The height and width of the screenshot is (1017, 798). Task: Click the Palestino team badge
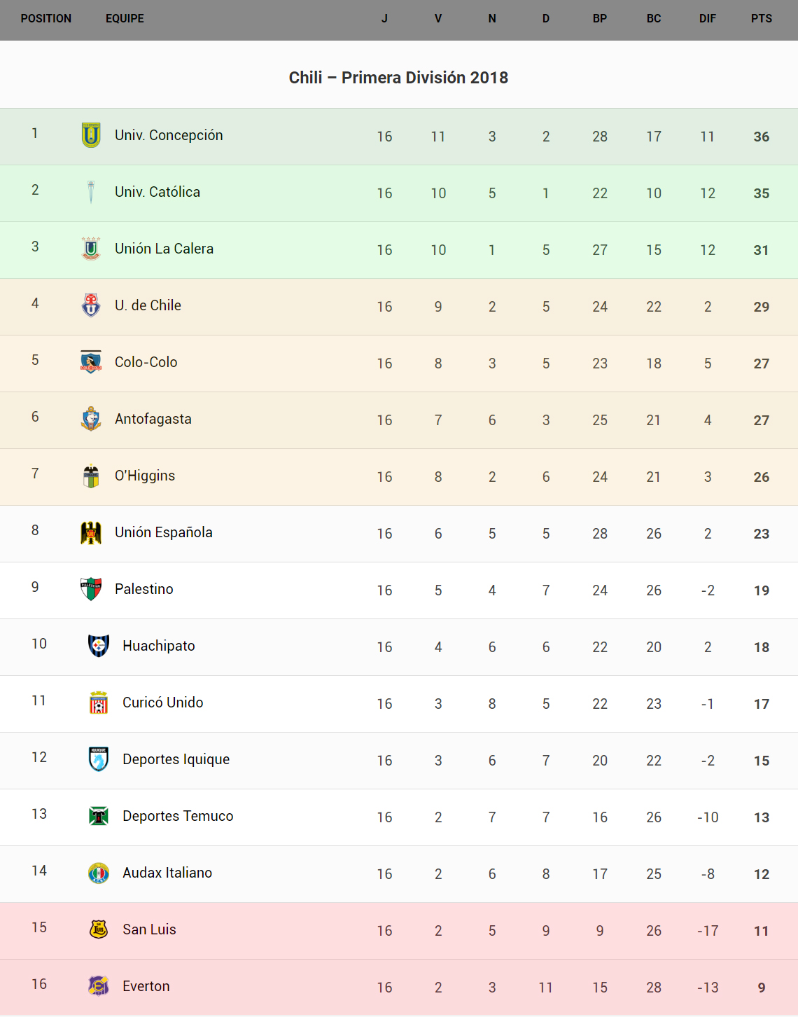(x=91, y=589)
